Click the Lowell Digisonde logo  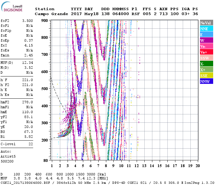(x=12, y=6)
